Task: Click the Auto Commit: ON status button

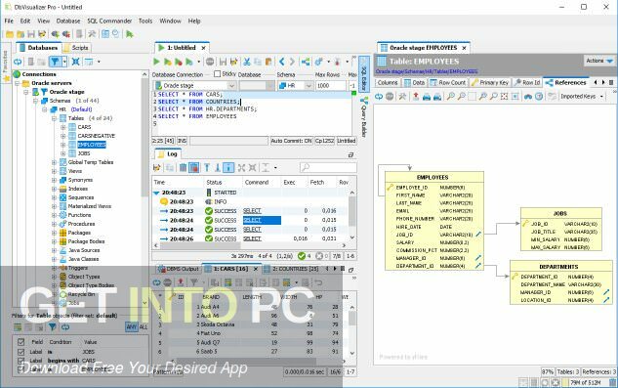Action: click(291, 141)
